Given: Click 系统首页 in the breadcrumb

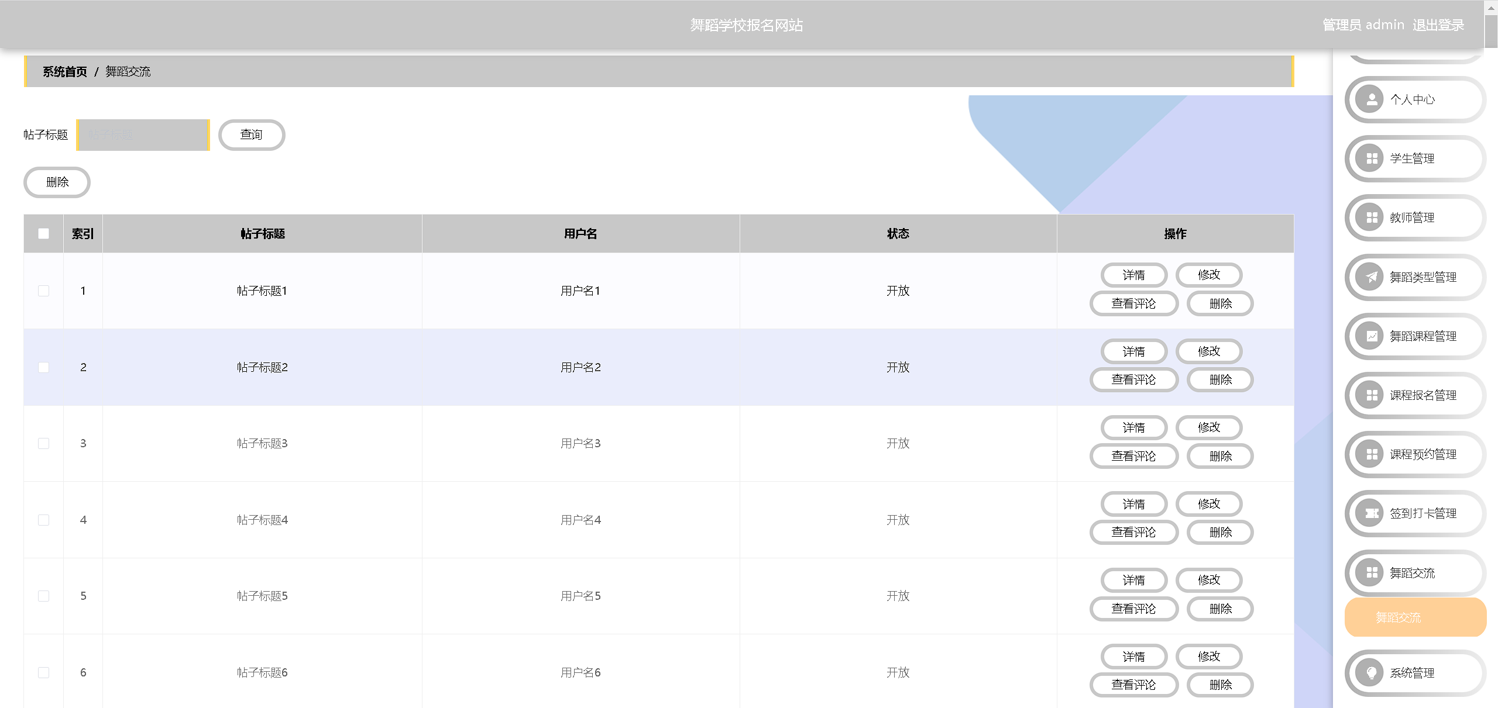Looking at the screenshot, I should click(x=64, y=72).
